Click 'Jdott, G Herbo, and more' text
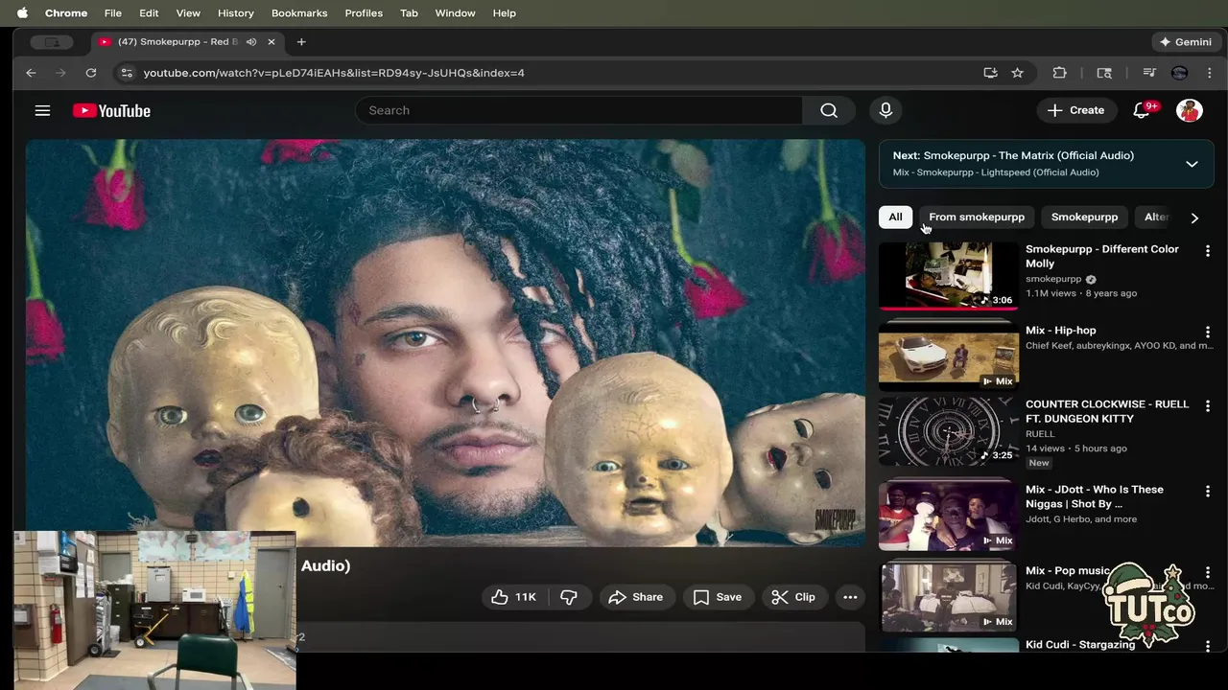The image size is (1228, 690). tap(1081, 519)
